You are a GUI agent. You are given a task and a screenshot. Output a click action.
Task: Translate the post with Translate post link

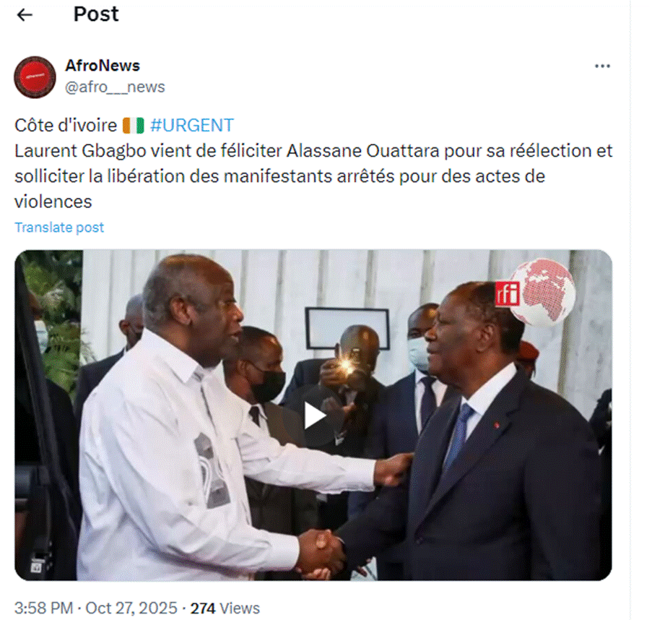coord(59,228)
